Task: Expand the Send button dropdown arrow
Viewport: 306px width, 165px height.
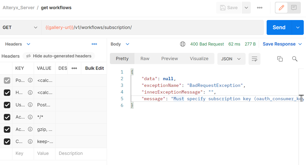Action: click(298, 27)
